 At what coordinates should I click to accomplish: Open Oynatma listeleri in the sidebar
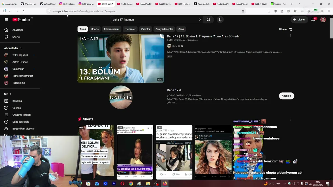(x=22, y=115)
